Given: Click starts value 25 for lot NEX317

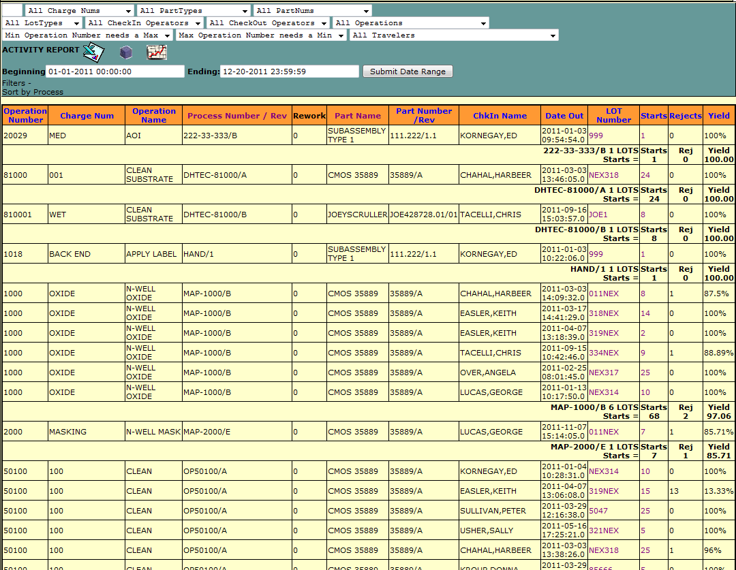Looking at the screenshot, I should [x=645, y=373].
